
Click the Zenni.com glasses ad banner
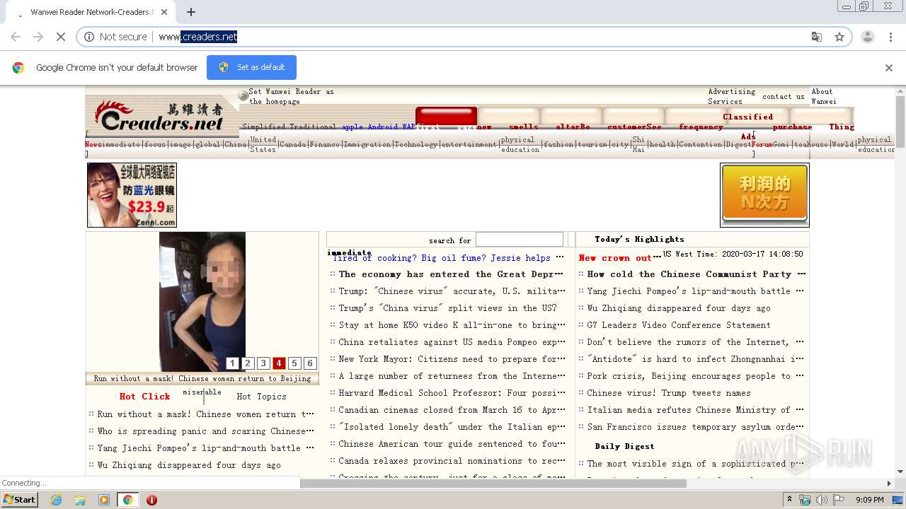[132, 195]
